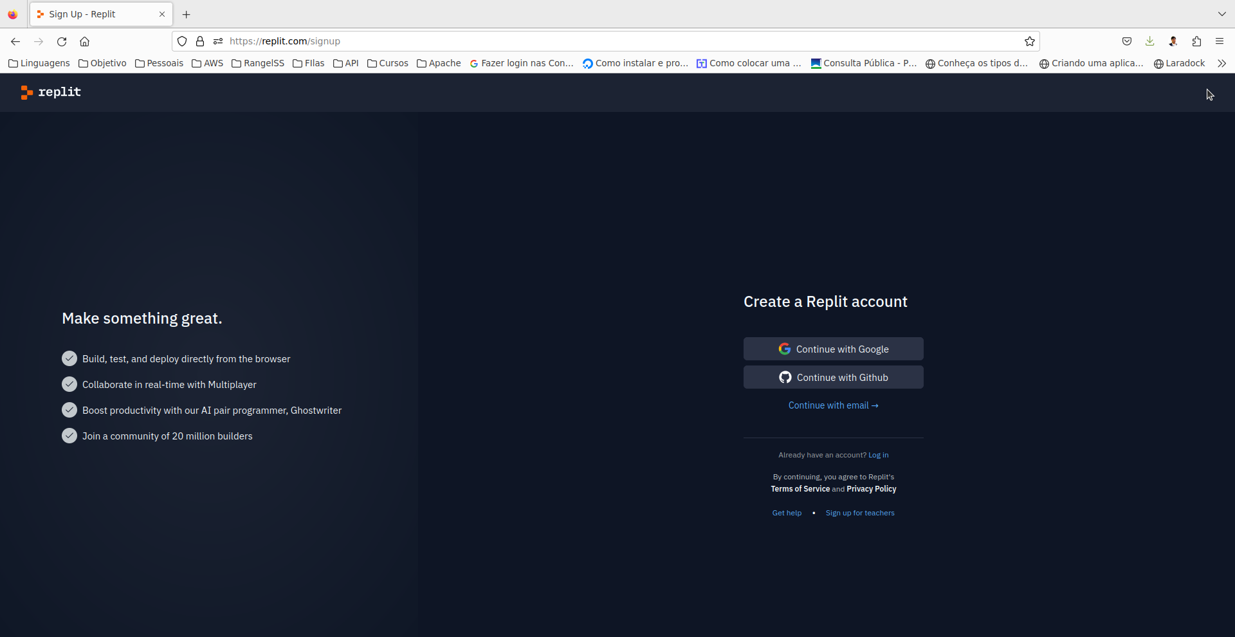
Task: Open the 'Fazer login nas Con...' bookmark
Action: coord(522,63)
